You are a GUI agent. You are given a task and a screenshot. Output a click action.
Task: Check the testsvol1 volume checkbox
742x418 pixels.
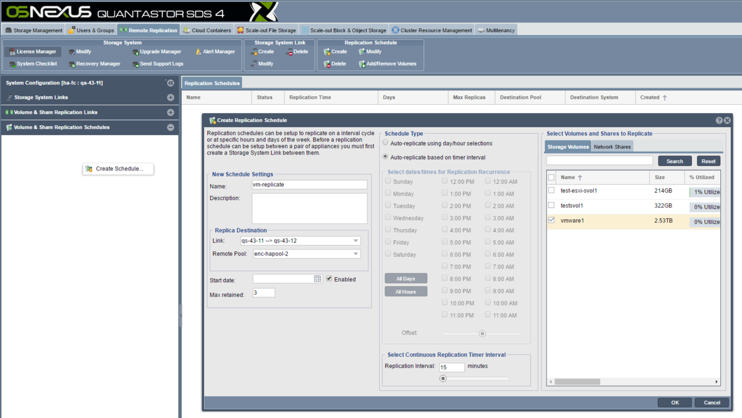point(551,205)
